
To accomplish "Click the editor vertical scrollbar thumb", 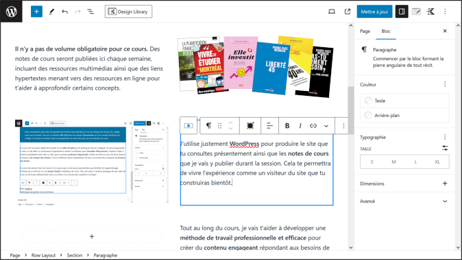I will pos(351,110).
